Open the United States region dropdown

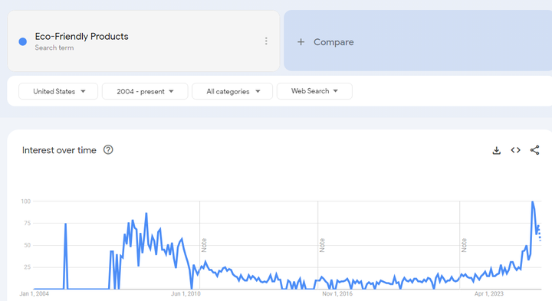click(58, 91)
